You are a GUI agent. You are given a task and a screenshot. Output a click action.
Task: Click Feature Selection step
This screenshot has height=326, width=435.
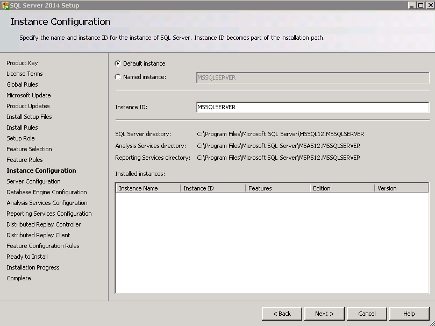pos(29,149)
